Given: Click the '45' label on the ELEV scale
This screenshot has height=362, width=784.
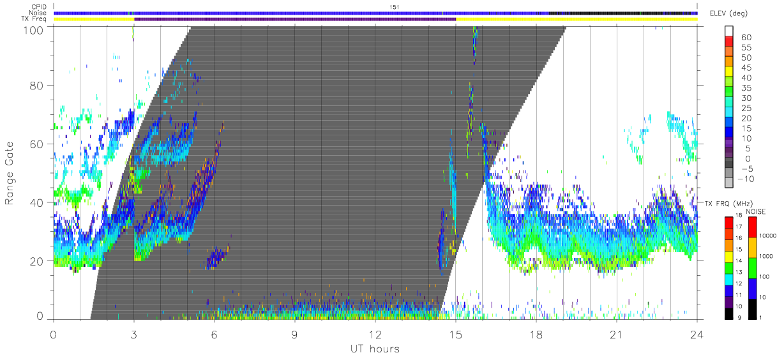Looking at the screenshot, I should point(748,68).
